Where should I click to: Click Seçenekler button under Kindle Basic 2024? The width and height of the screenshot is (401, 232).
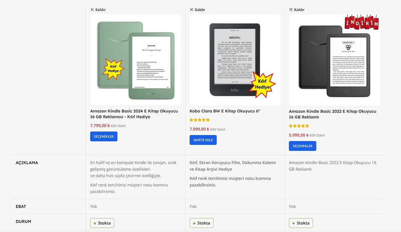pyautogui.click(x=104, y=136)
